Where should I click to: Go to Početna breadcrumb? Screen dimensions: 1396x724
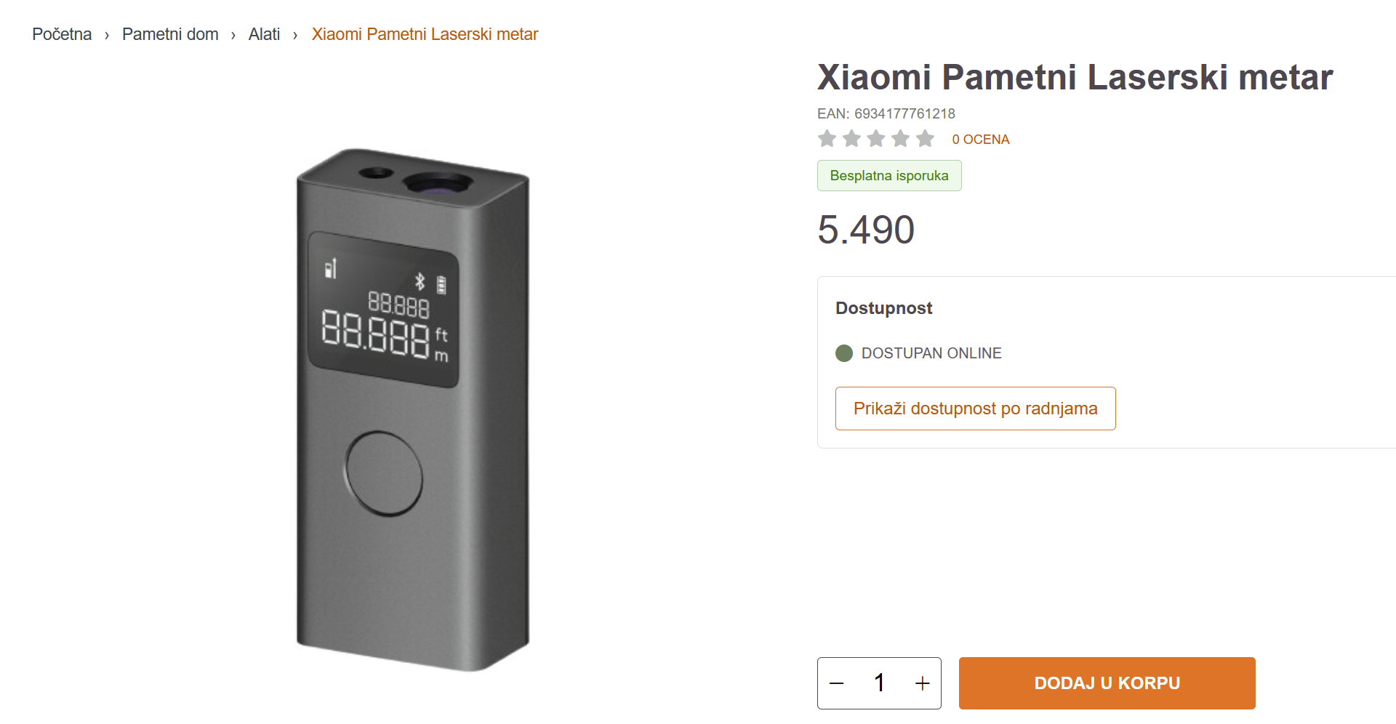[62, 34]
